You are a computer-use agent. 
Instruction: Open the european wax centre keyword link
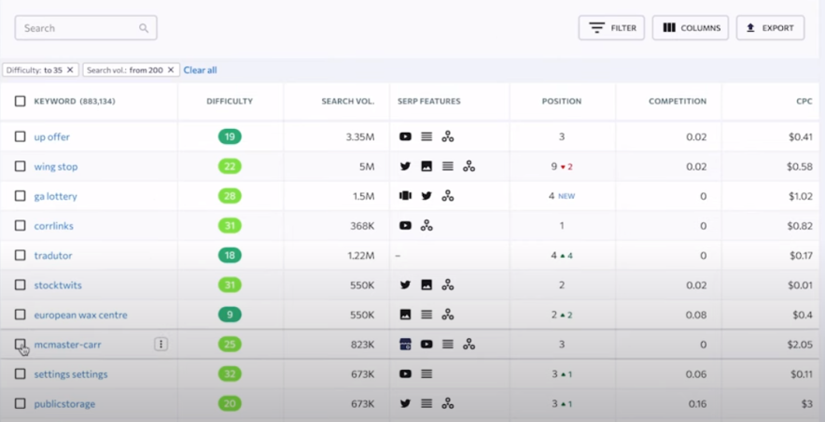coord(80,316)
